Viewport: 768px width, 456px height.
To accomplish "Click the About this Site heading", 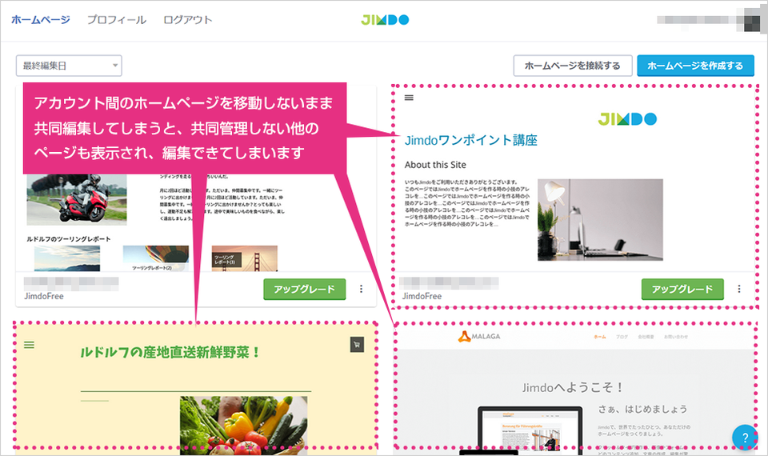I will click(x=435, y=165).
